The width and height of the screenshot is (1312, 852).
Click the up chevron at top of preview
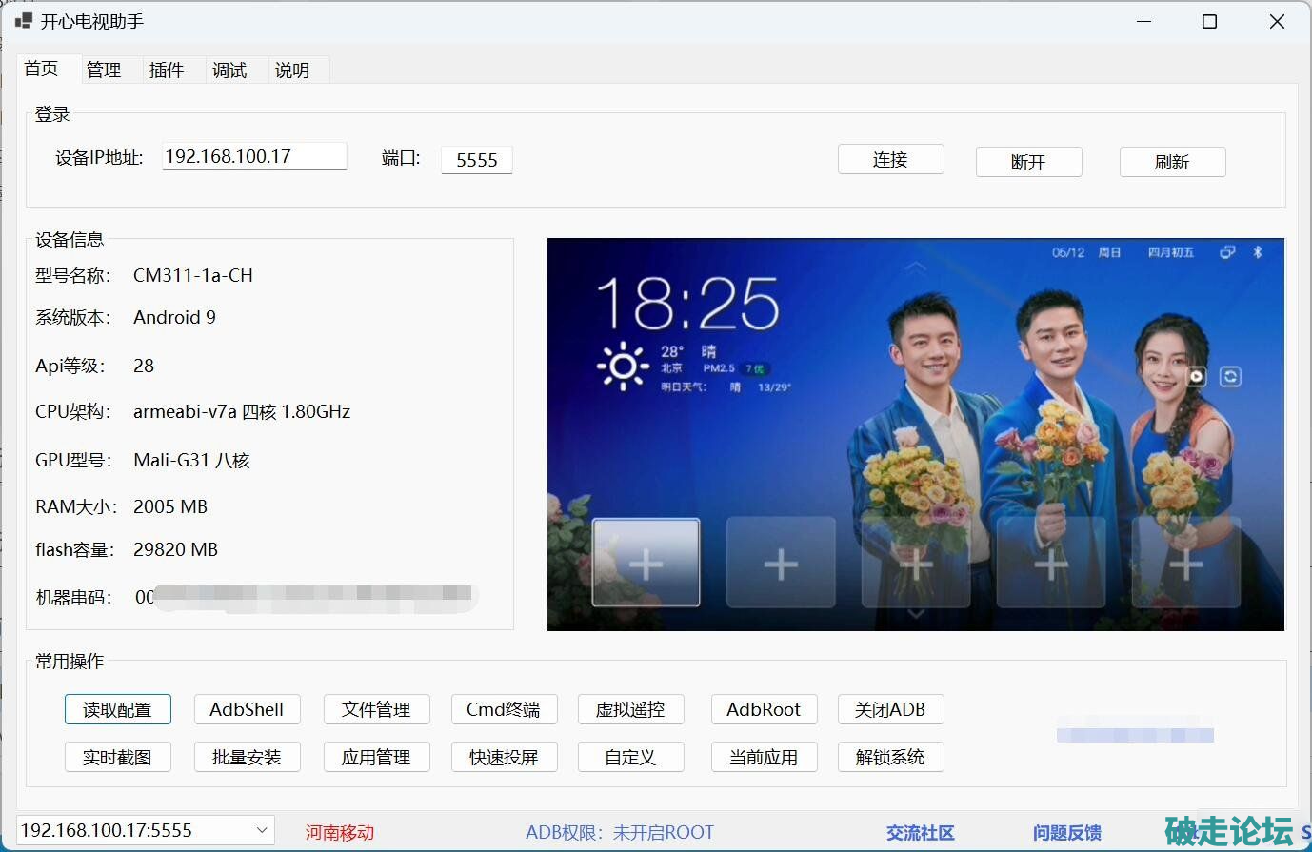915,267
